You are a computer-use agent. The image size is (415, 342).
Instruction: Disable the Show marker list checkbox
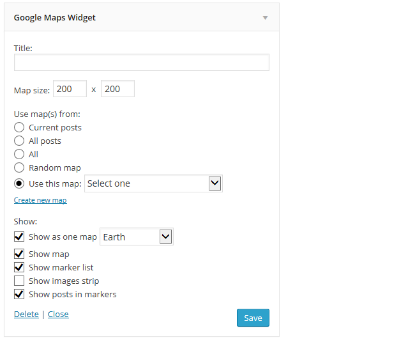coord(19,267)
